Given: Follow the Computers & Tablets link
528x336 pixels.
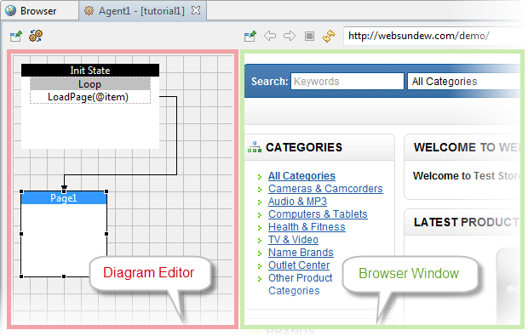Looking at the screenshot, I should 318,214.
